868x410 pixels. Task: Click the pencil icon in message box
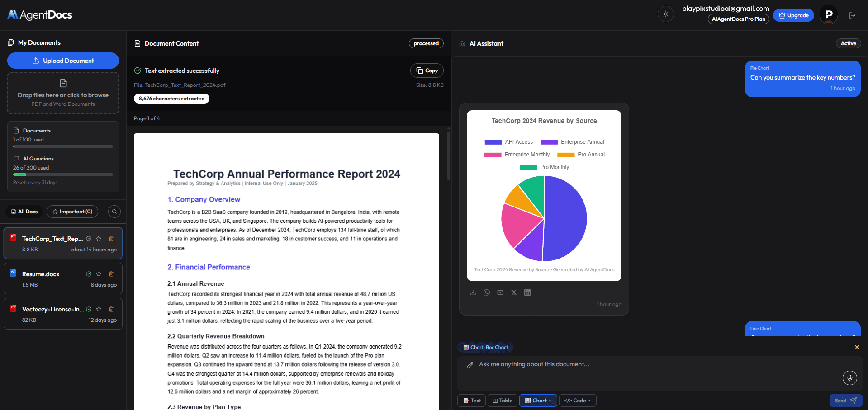tap(470, 365)
